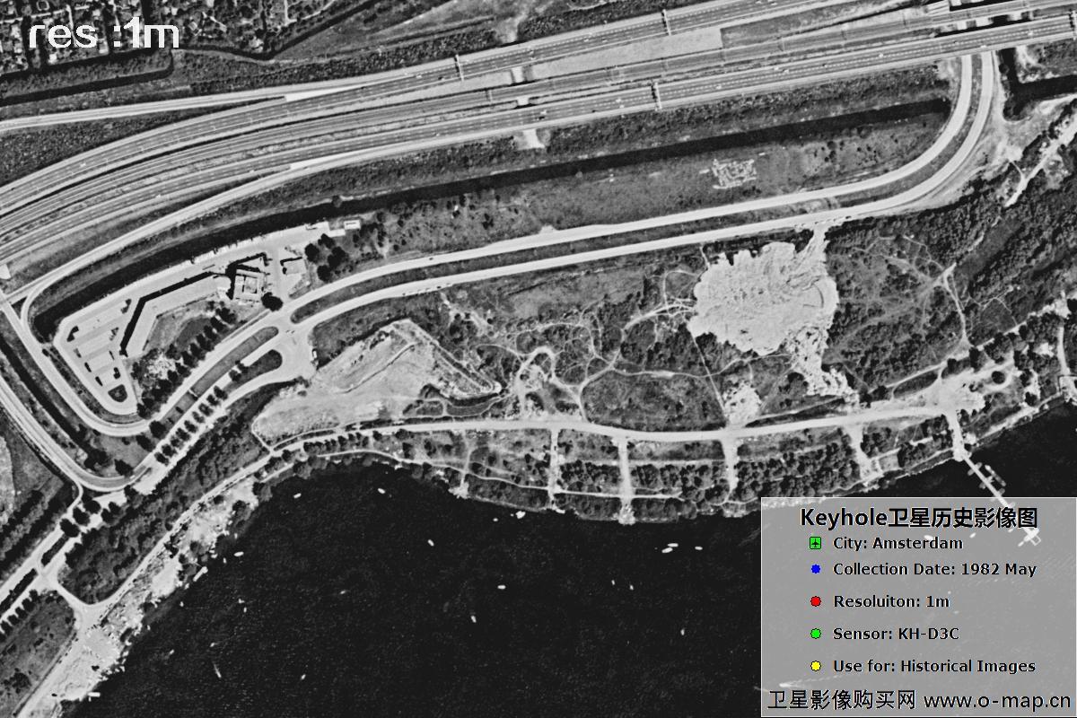Click the 卫星影像购买网 watermark text
This screenshot has width=1077, height=718.
click(842, 699)
